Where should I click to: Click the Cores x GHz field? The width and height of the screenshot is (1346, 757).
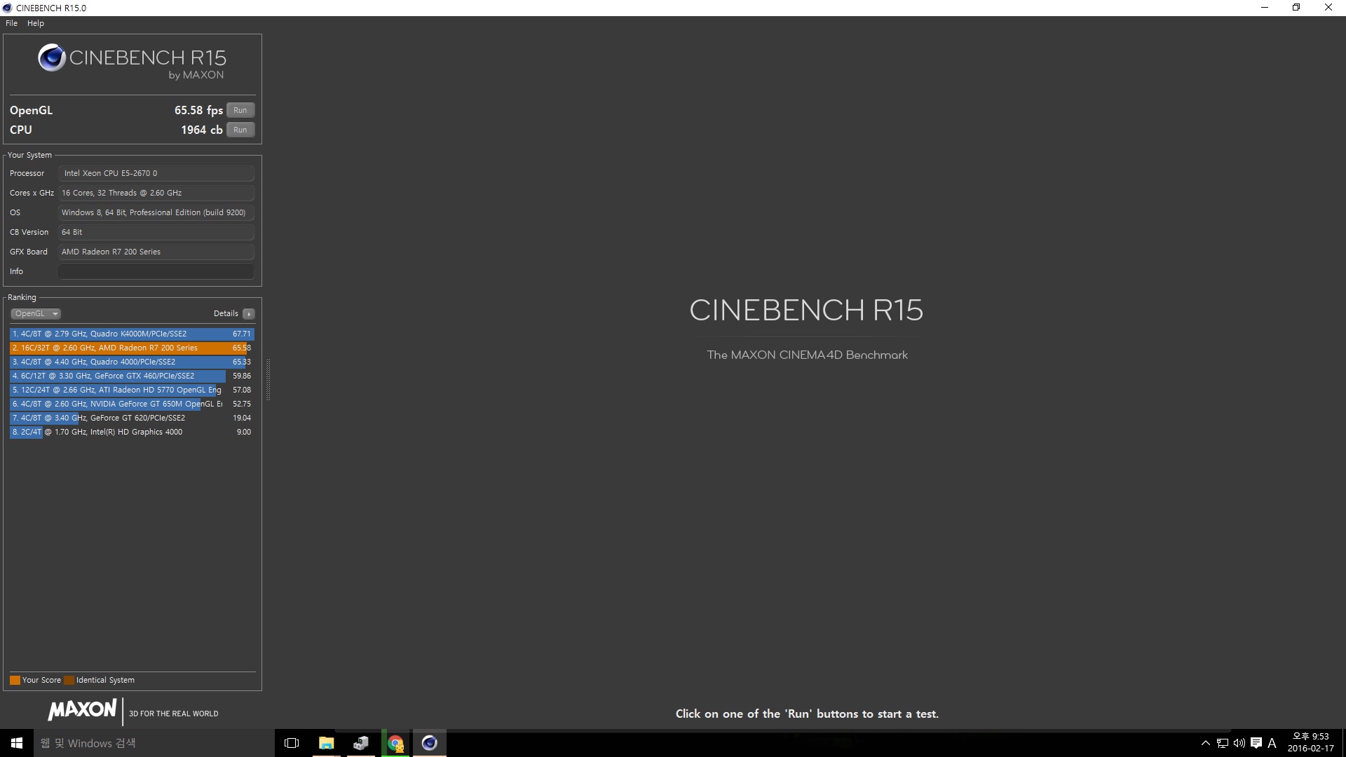(x=156, y=193)
